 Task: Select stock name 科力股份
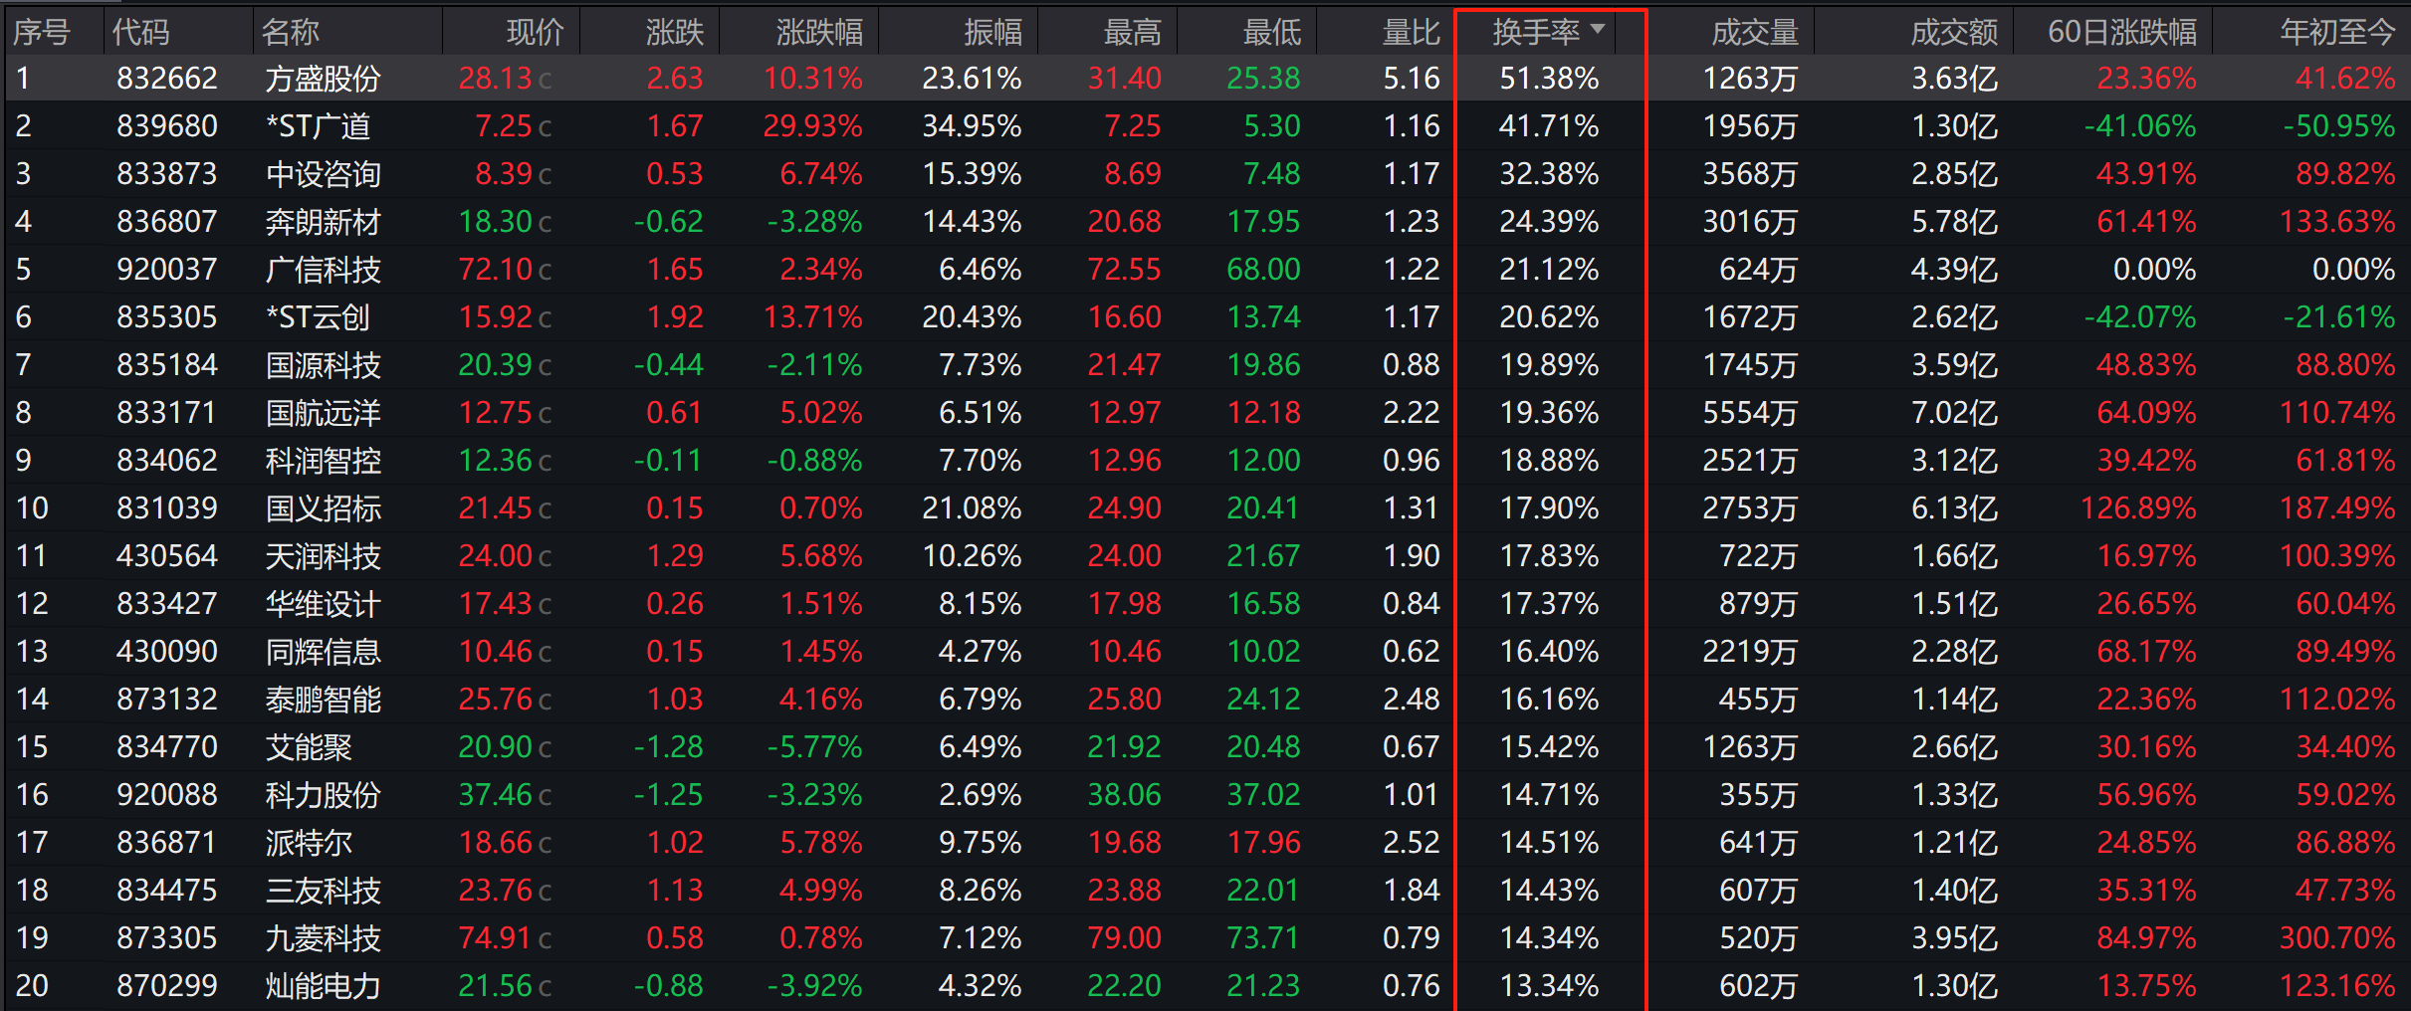324,795
